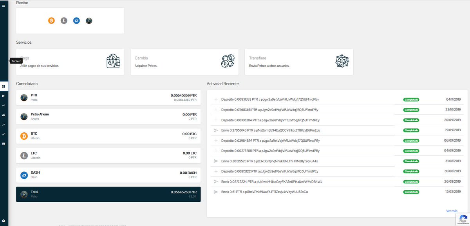This screenshot has width=470, height=226.
Task: Click the exchange coins icon on Cambia card
Action: [x=228, y=61]
